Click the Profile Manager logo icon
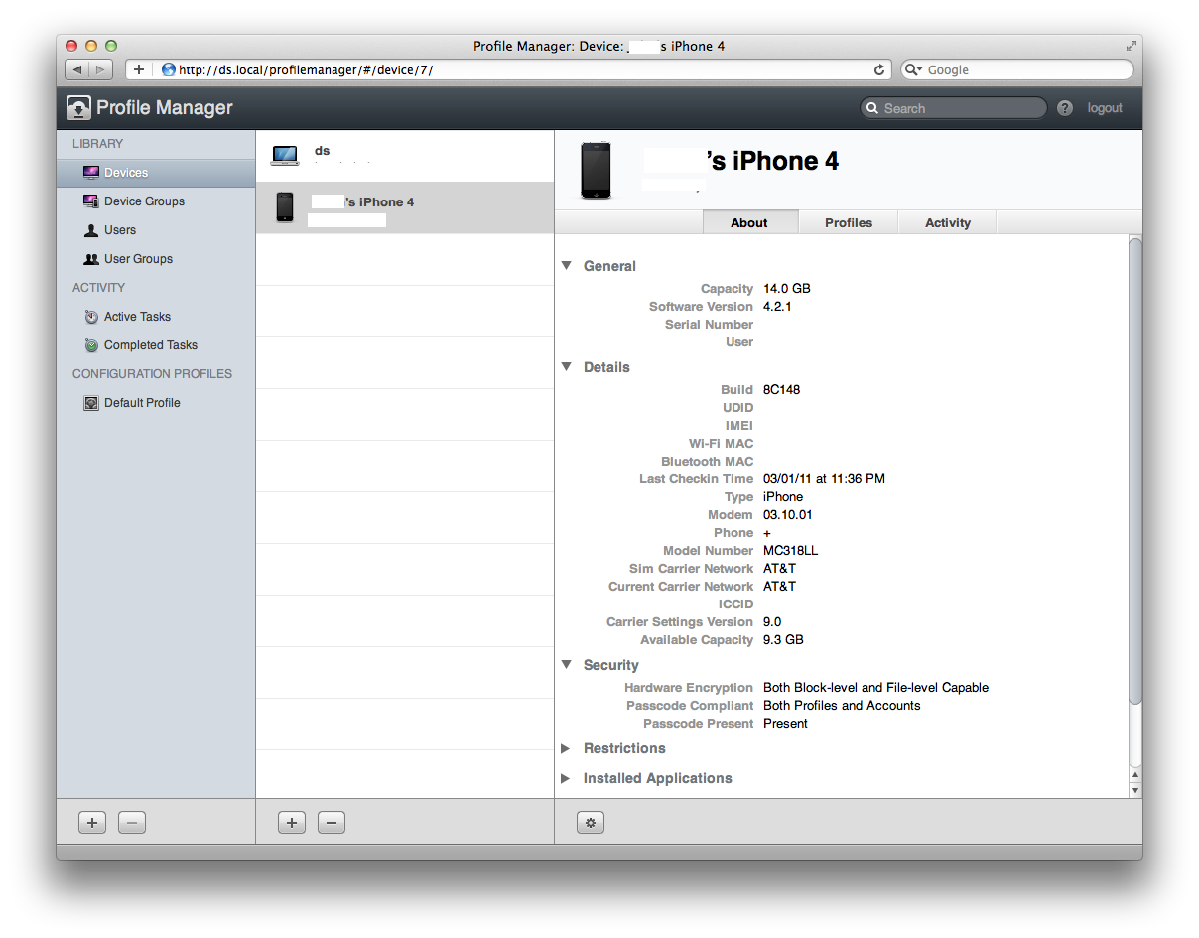 tap(78, 108)
